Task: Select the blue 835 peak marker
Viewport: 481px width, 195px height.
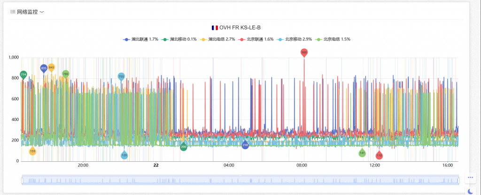Action: pos(44,68)
